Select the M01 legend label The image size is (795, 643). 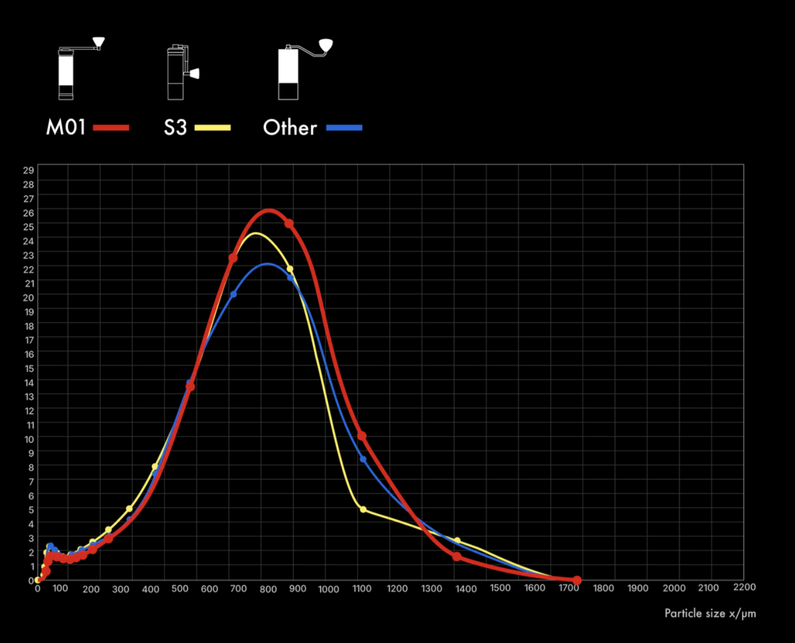[66, 127]
